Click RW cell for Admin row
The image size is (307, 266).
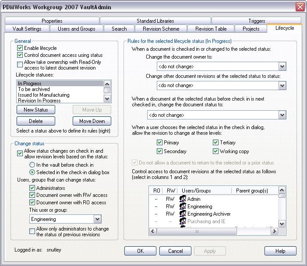tap(170, 199)
